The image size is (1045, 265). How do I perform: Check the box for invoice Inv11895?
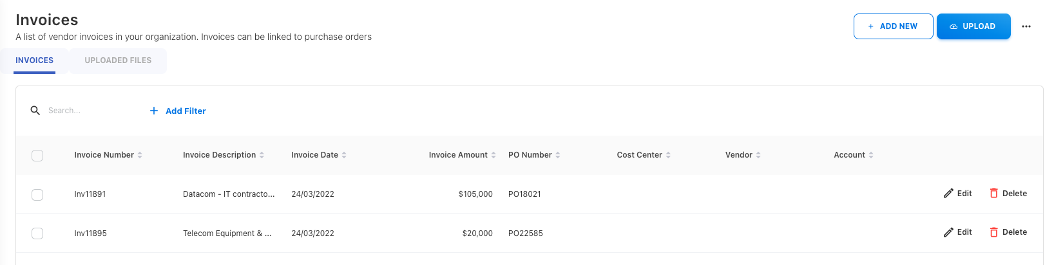[x=37, y=233]
